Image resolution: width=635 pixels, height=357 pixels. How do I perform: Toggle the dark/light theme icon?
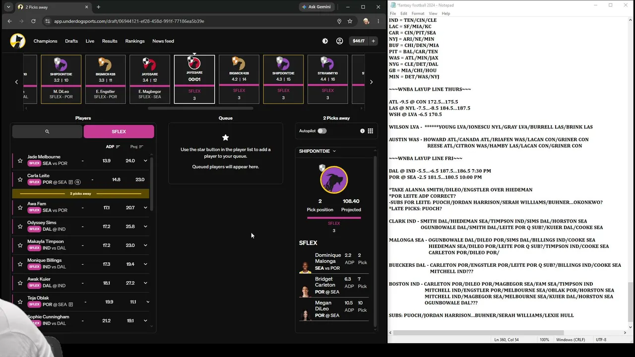pos(325,41)
